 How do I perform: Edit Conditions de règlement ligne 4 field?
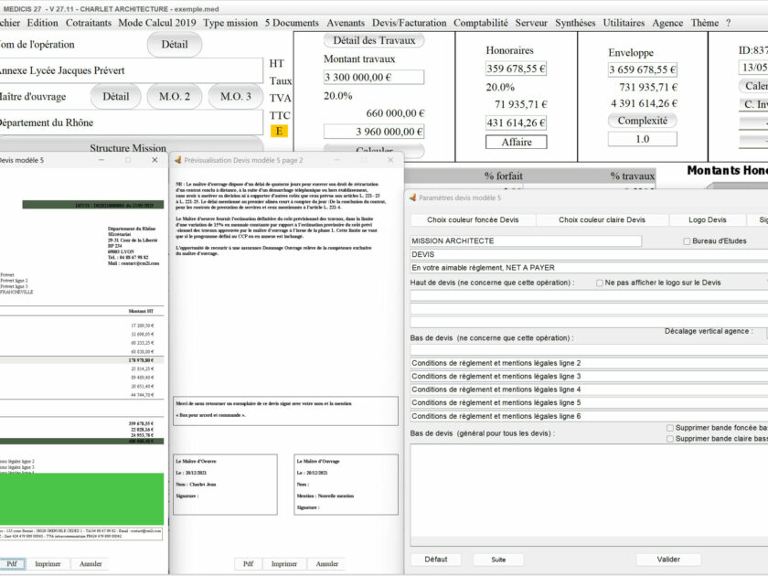pos(589,389)
